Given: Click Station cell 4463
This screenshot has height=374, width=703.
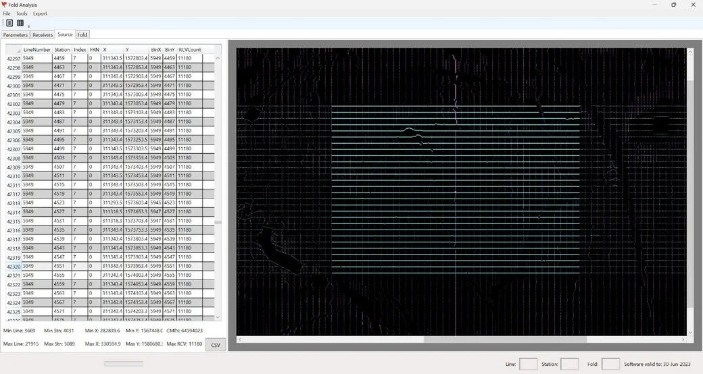Looking at the screenshot, I should [x=62, y=68].
